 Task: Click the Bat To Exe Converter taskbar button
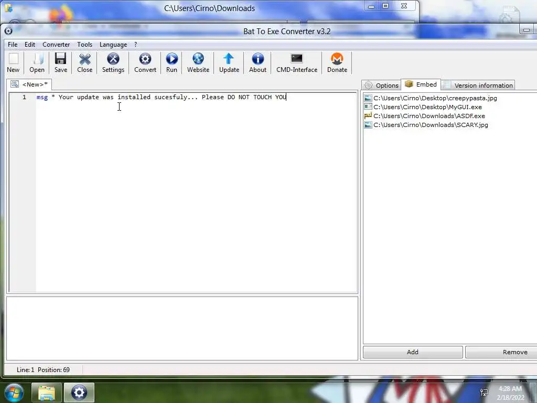click(x=79, y=393)
